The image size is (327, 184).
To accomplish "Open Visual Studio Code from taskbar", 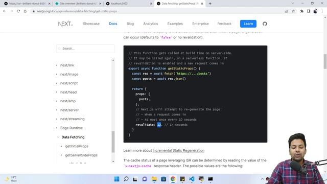I will 192,179.
